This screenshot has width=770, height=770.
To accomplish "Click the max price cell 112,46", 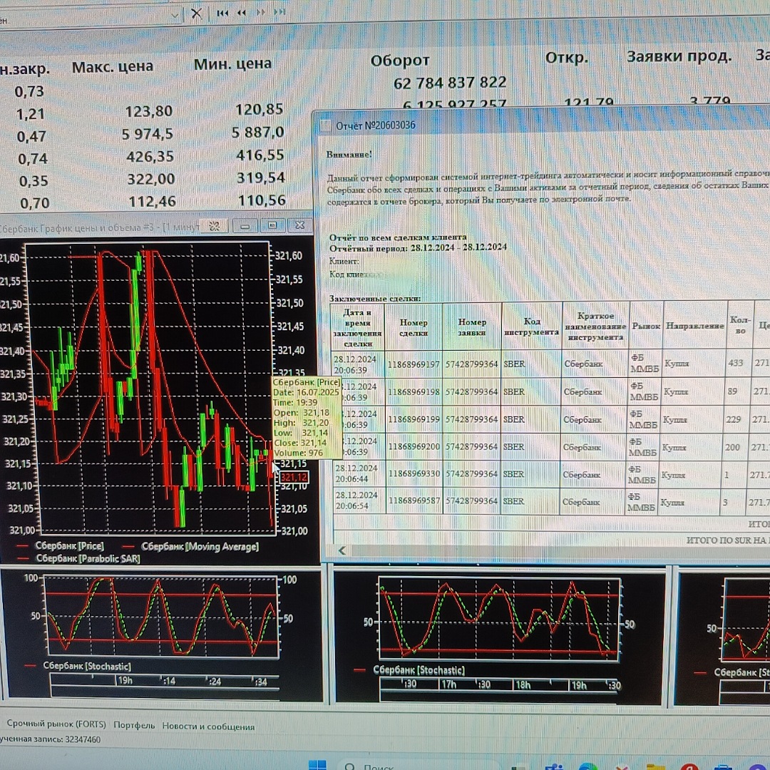I will 153,201.
